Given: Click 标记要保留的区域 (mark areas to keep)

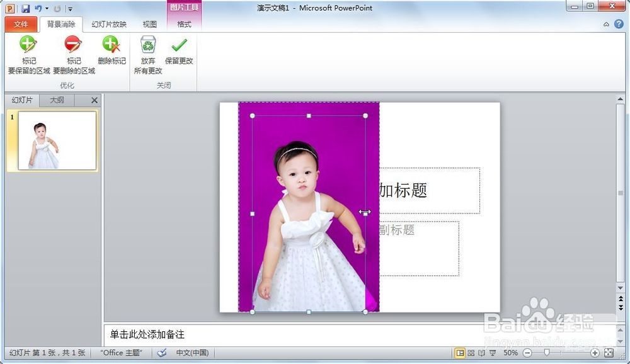Looking at the screenshot, I should click(28, 54).
